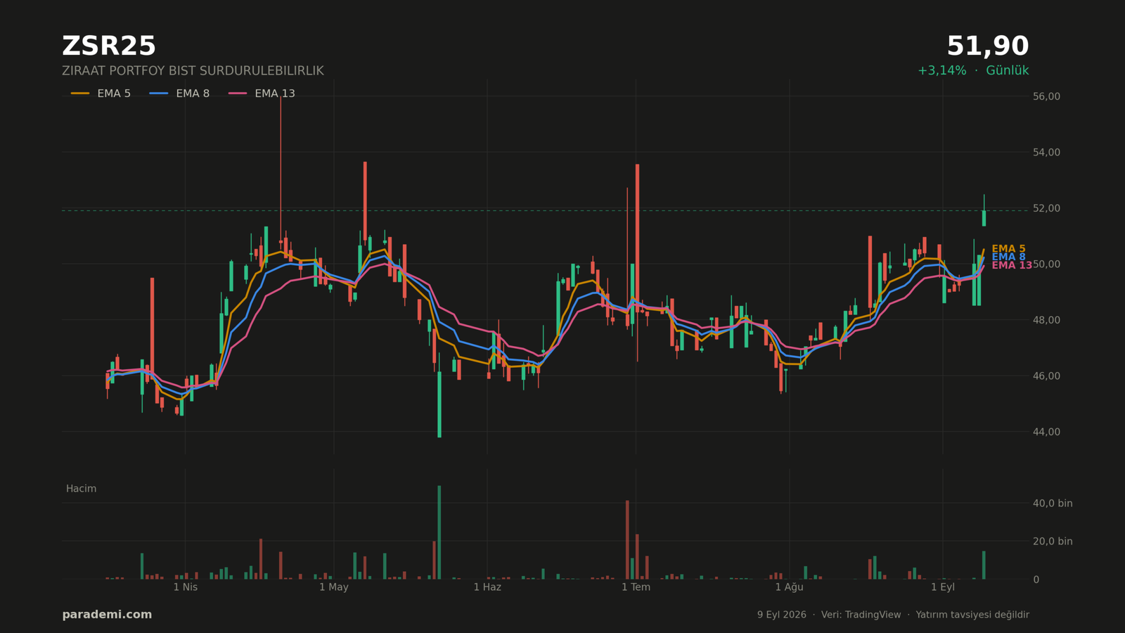Click the 52,00 price axis label

click(1046, 208)
